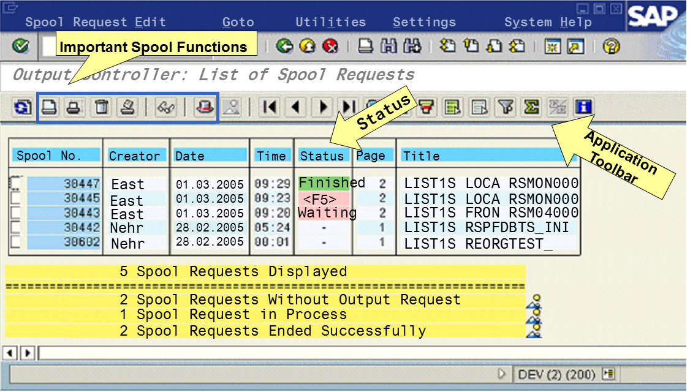Click the Refresh icon in application toolbar
The height and width of the screenshot is (392, 690).
pyautogui.click(x=22, y=108)
